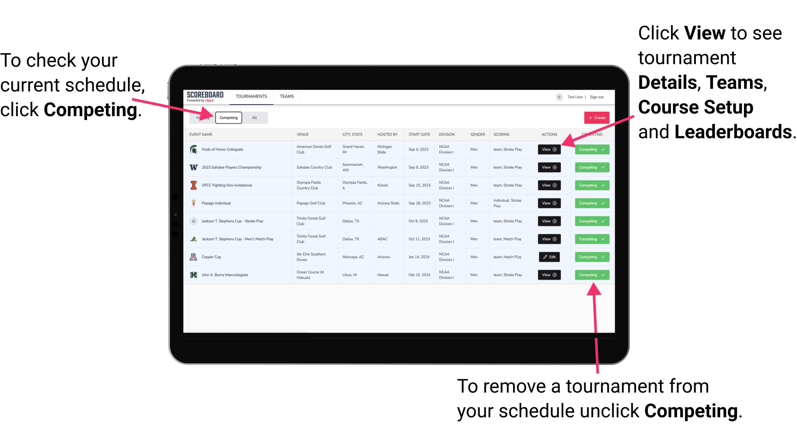Select the Competing filter tab
This screenshot has width=797, height=429.
coord(228,117)
